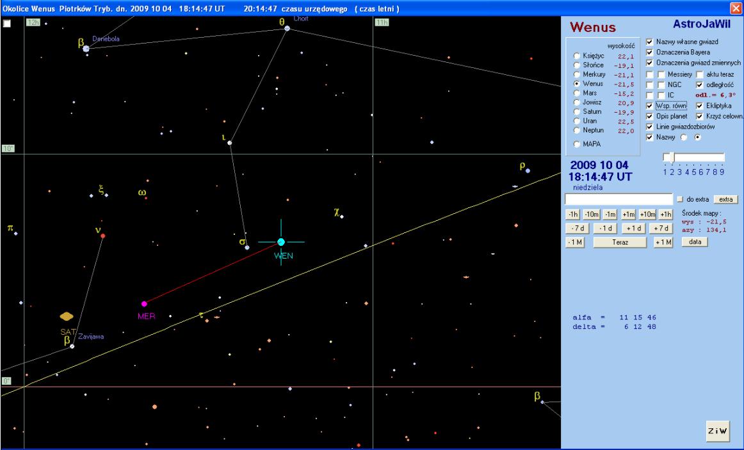The height and width of the screenshot is (450, 744).
Task: Click the delta value 6 12 48
Action: click(640, 326)
